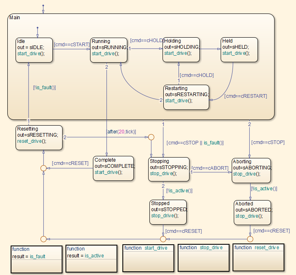Select the Complete state
The image size is (296, 275).
coord(113,168)
